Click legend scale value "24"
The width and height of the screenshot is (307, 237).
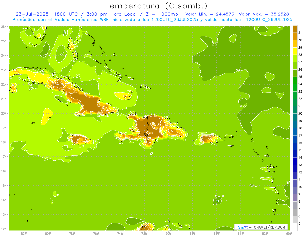click(x=300, y=84)
